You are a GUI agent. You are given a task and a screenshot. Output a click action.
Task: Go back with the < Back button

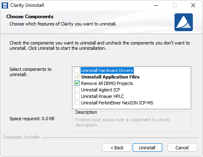[117, 148]
